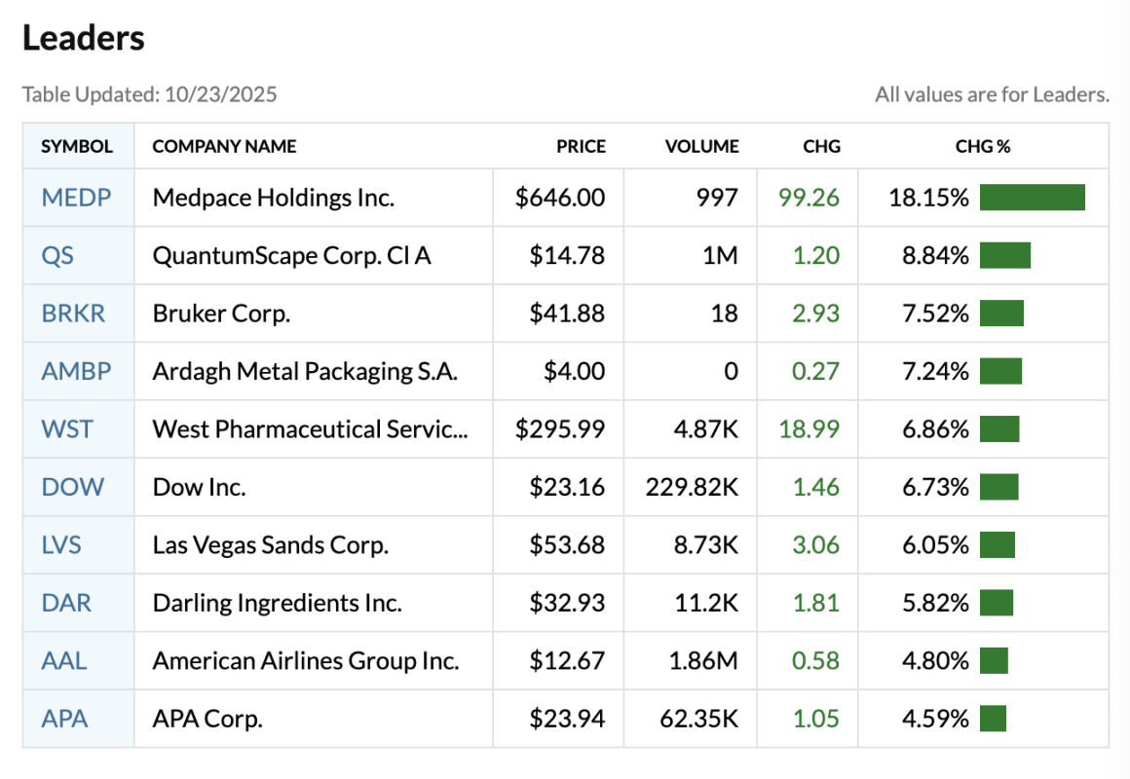Image resolution: width=1130 pixels, height=779 pixels.
Task: Click the DOW ticker symbol
Action: pyautogui.click(x=72, y=487)
